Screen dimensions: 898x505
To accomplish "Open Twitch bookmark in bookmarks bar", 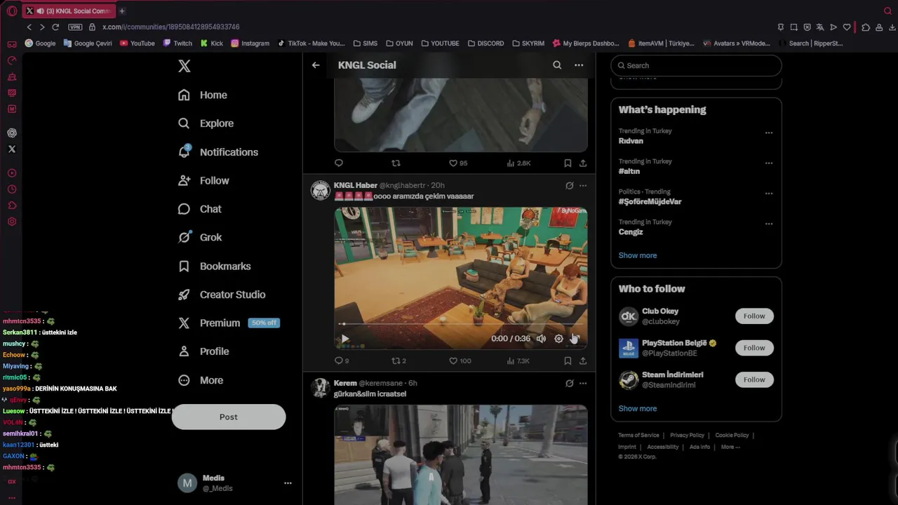I will [177, 43].
